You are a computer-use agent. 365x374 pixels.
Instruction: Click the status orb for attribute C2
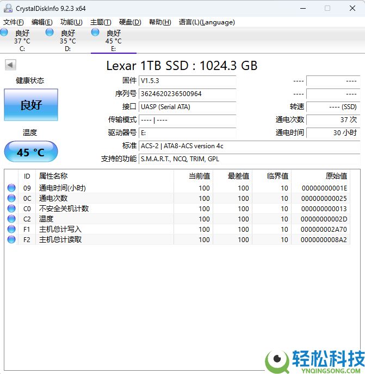pos(11,219)
